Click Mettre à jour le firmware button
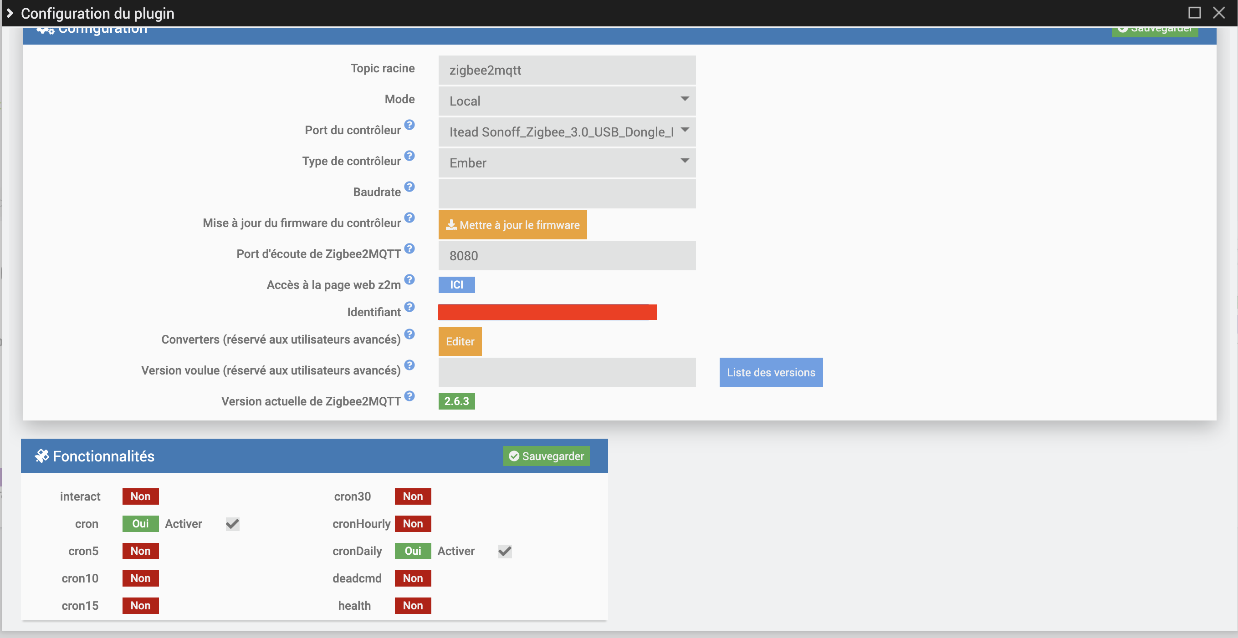 click(512, 225)
